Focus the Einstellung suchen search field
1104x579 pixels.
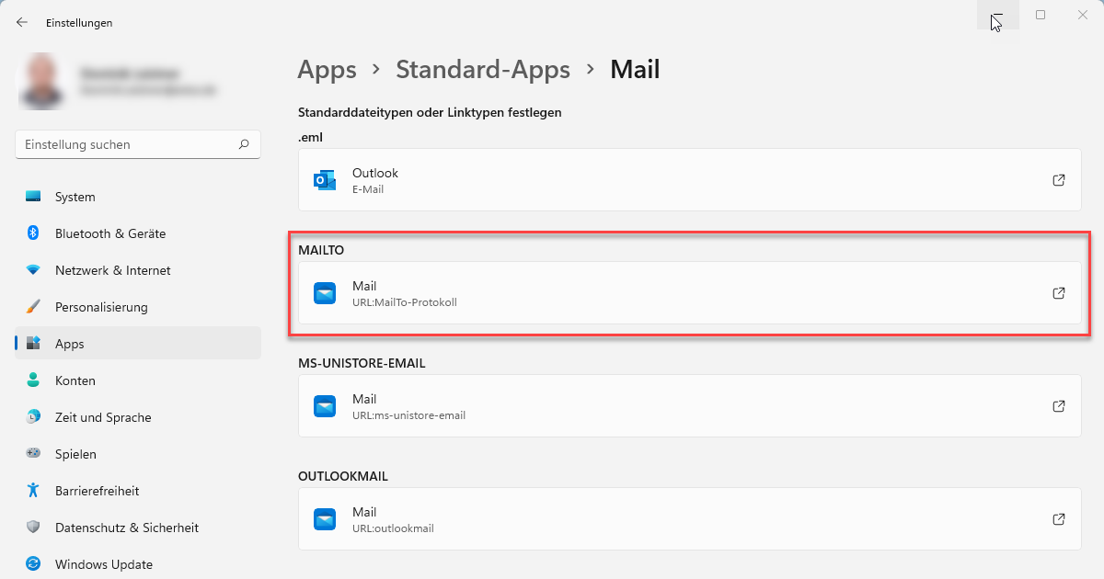point(127,144)
